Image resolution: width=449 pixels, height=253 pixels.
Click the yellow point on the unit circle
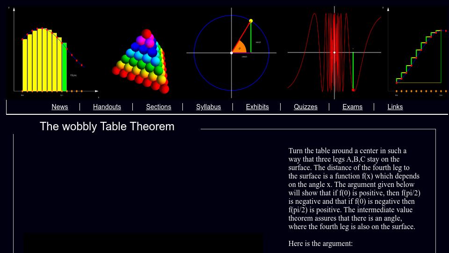click(x=251, y=21)
